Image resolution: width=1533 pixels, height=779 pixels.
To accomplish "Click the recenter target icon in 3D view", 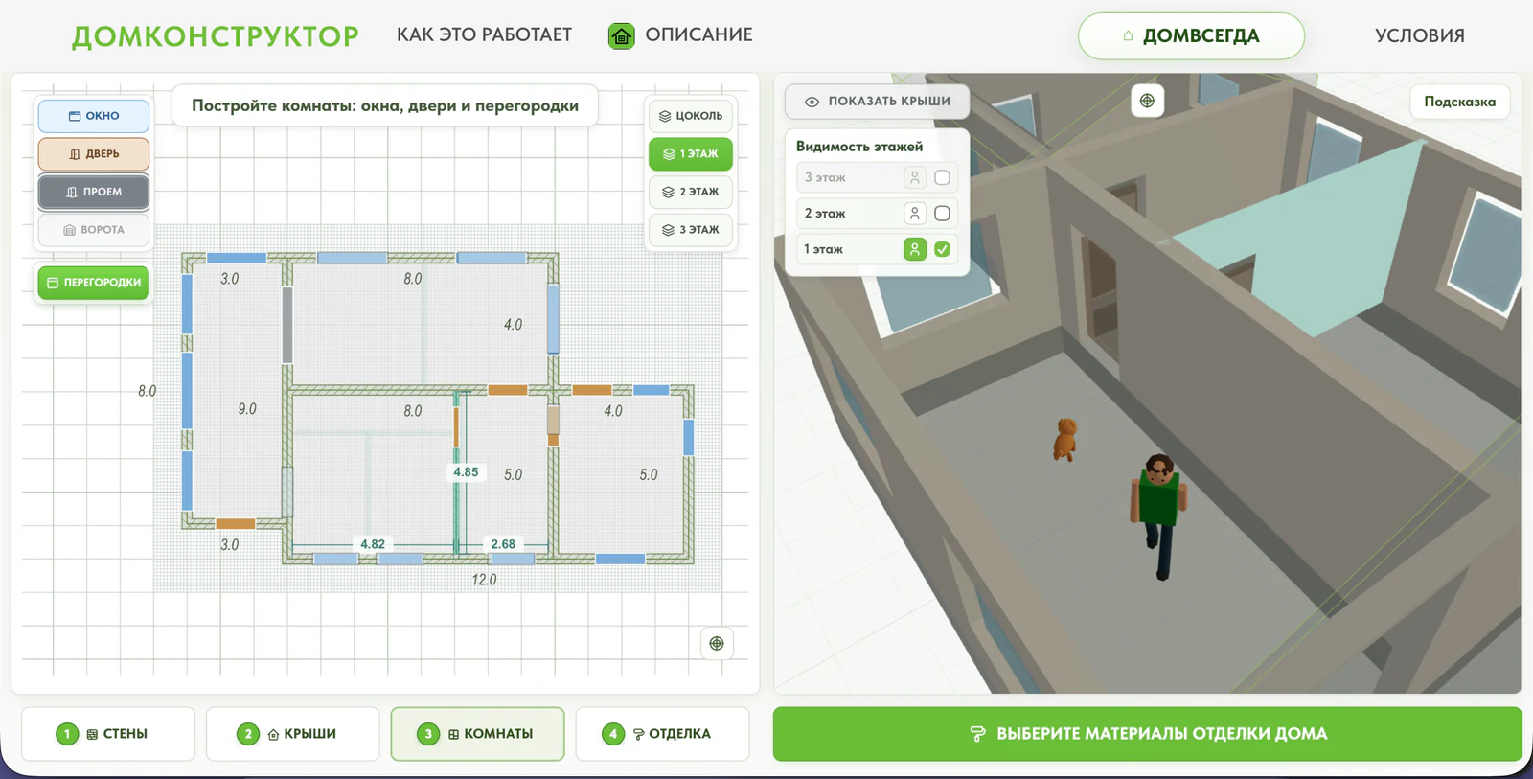I will pyautogui.click(x=1147, y=101).
